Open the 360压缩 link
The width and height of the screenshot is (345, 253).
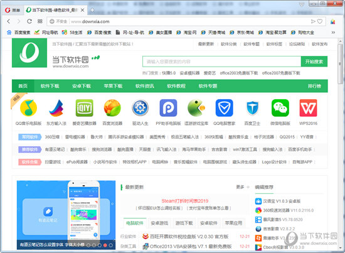click(52, 137)
